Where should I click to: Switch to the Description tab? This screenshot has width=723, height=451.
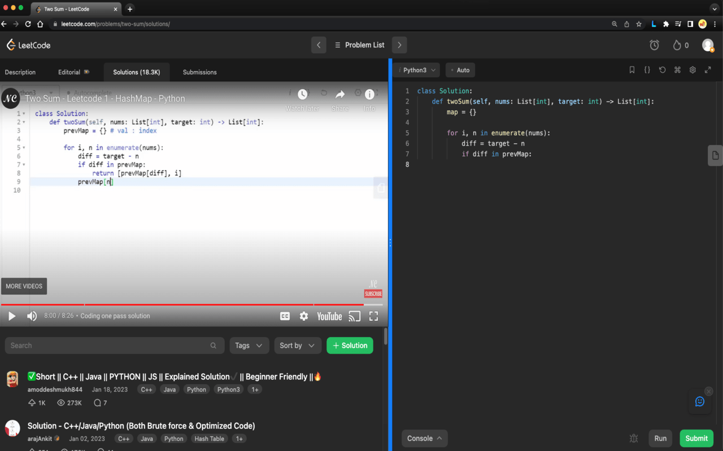(x=20, y=72)
